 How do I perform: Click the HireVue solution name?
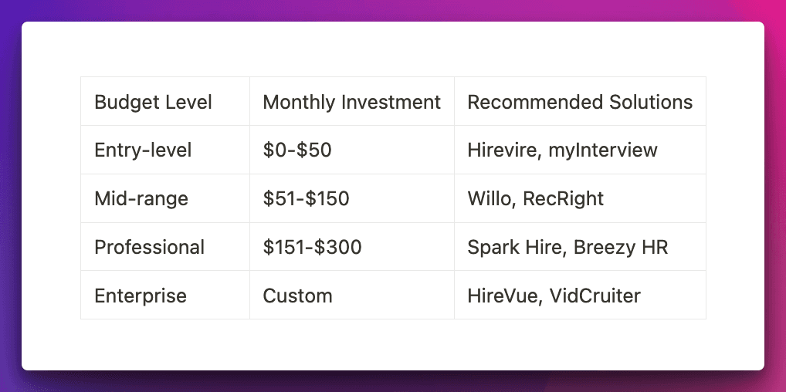click(x=502, y=296)
